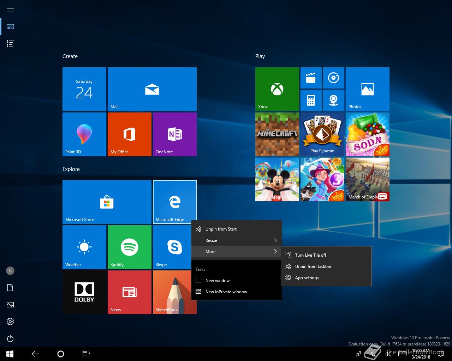Click the taskbar Back arrow
This screenshot has height=361, width=452.
35,354
